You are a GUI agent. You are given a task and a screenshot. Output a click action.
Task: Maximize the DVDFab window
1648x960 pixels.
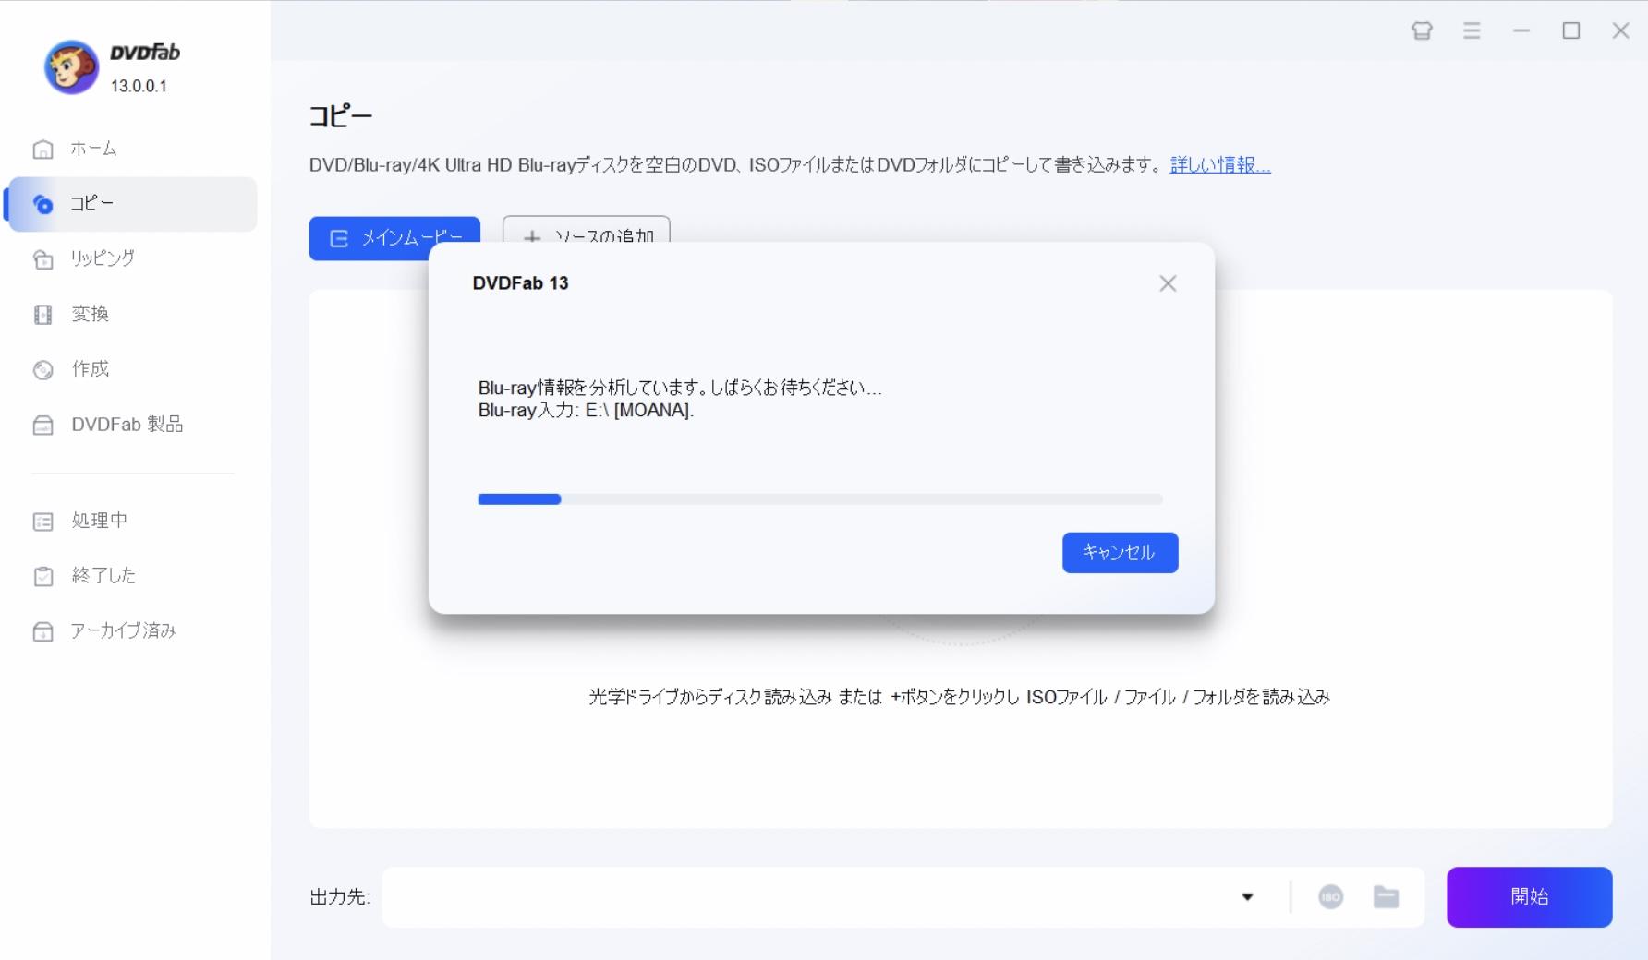[x=1570, y=30]
